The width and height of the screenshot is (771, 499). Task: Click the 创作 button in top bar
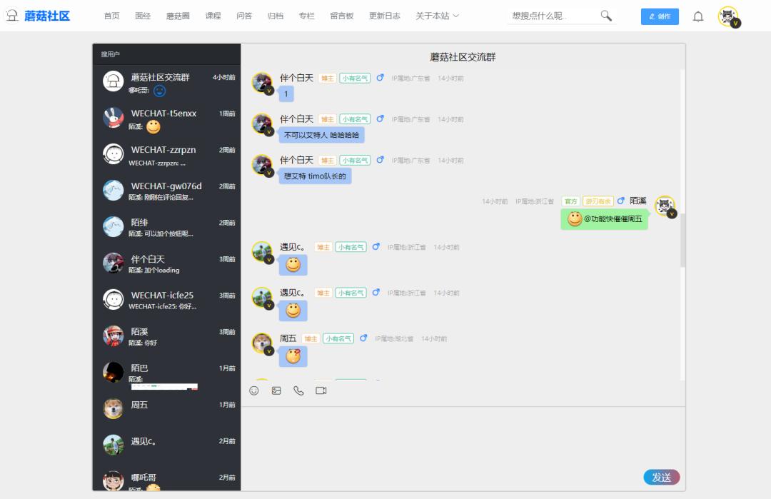pyautogui.click(x=659, y=16)
